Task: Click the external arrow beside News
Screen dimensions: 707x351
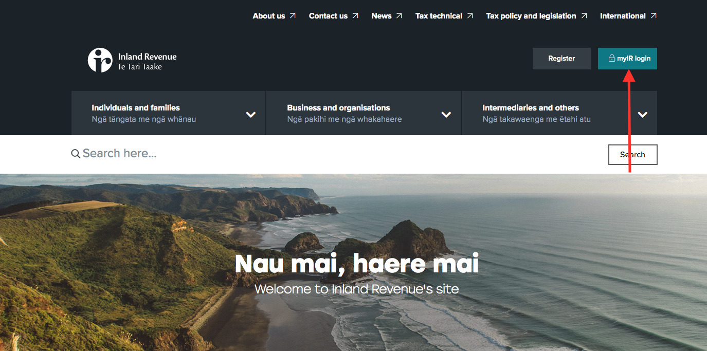Action: [x=399, y=16]
